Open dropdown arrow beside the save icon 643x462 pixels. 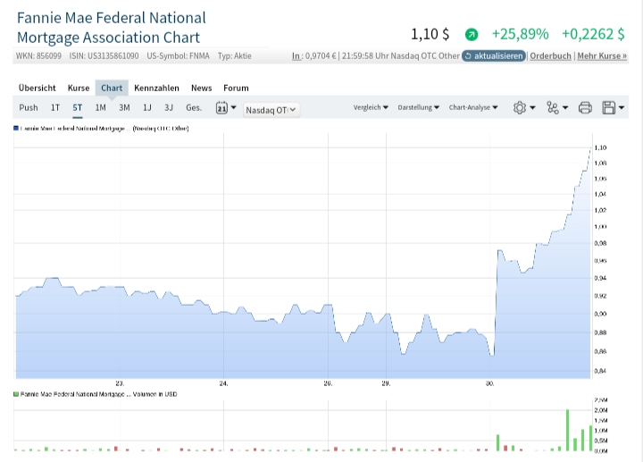622,108
